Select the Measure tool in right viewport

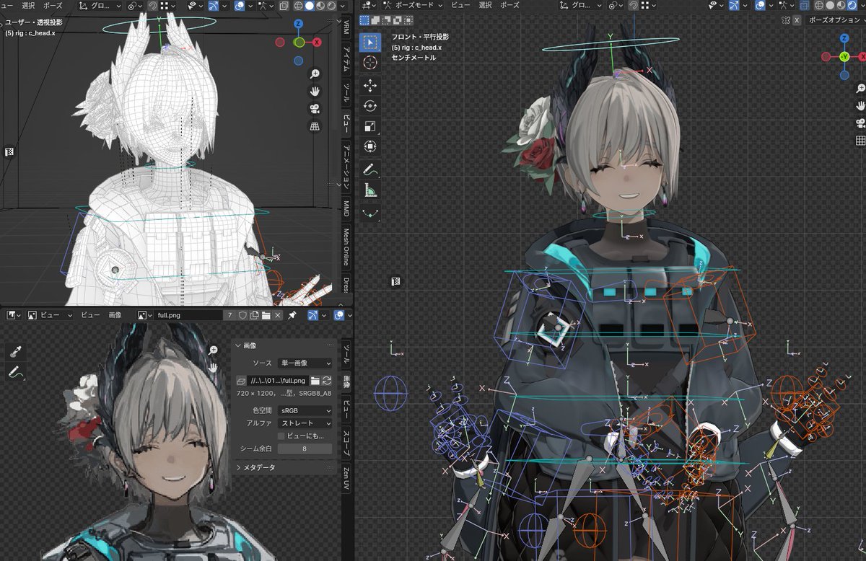pyautogui.click(x=370, y=190)
